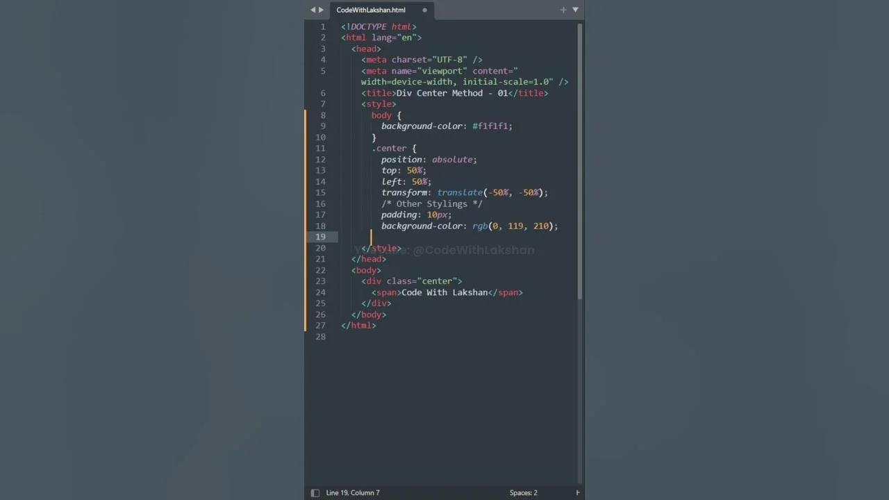Click the div class="center" line
Image resolution: width=889 pixels, height=500 pixels.
click(x=411, y=281)
